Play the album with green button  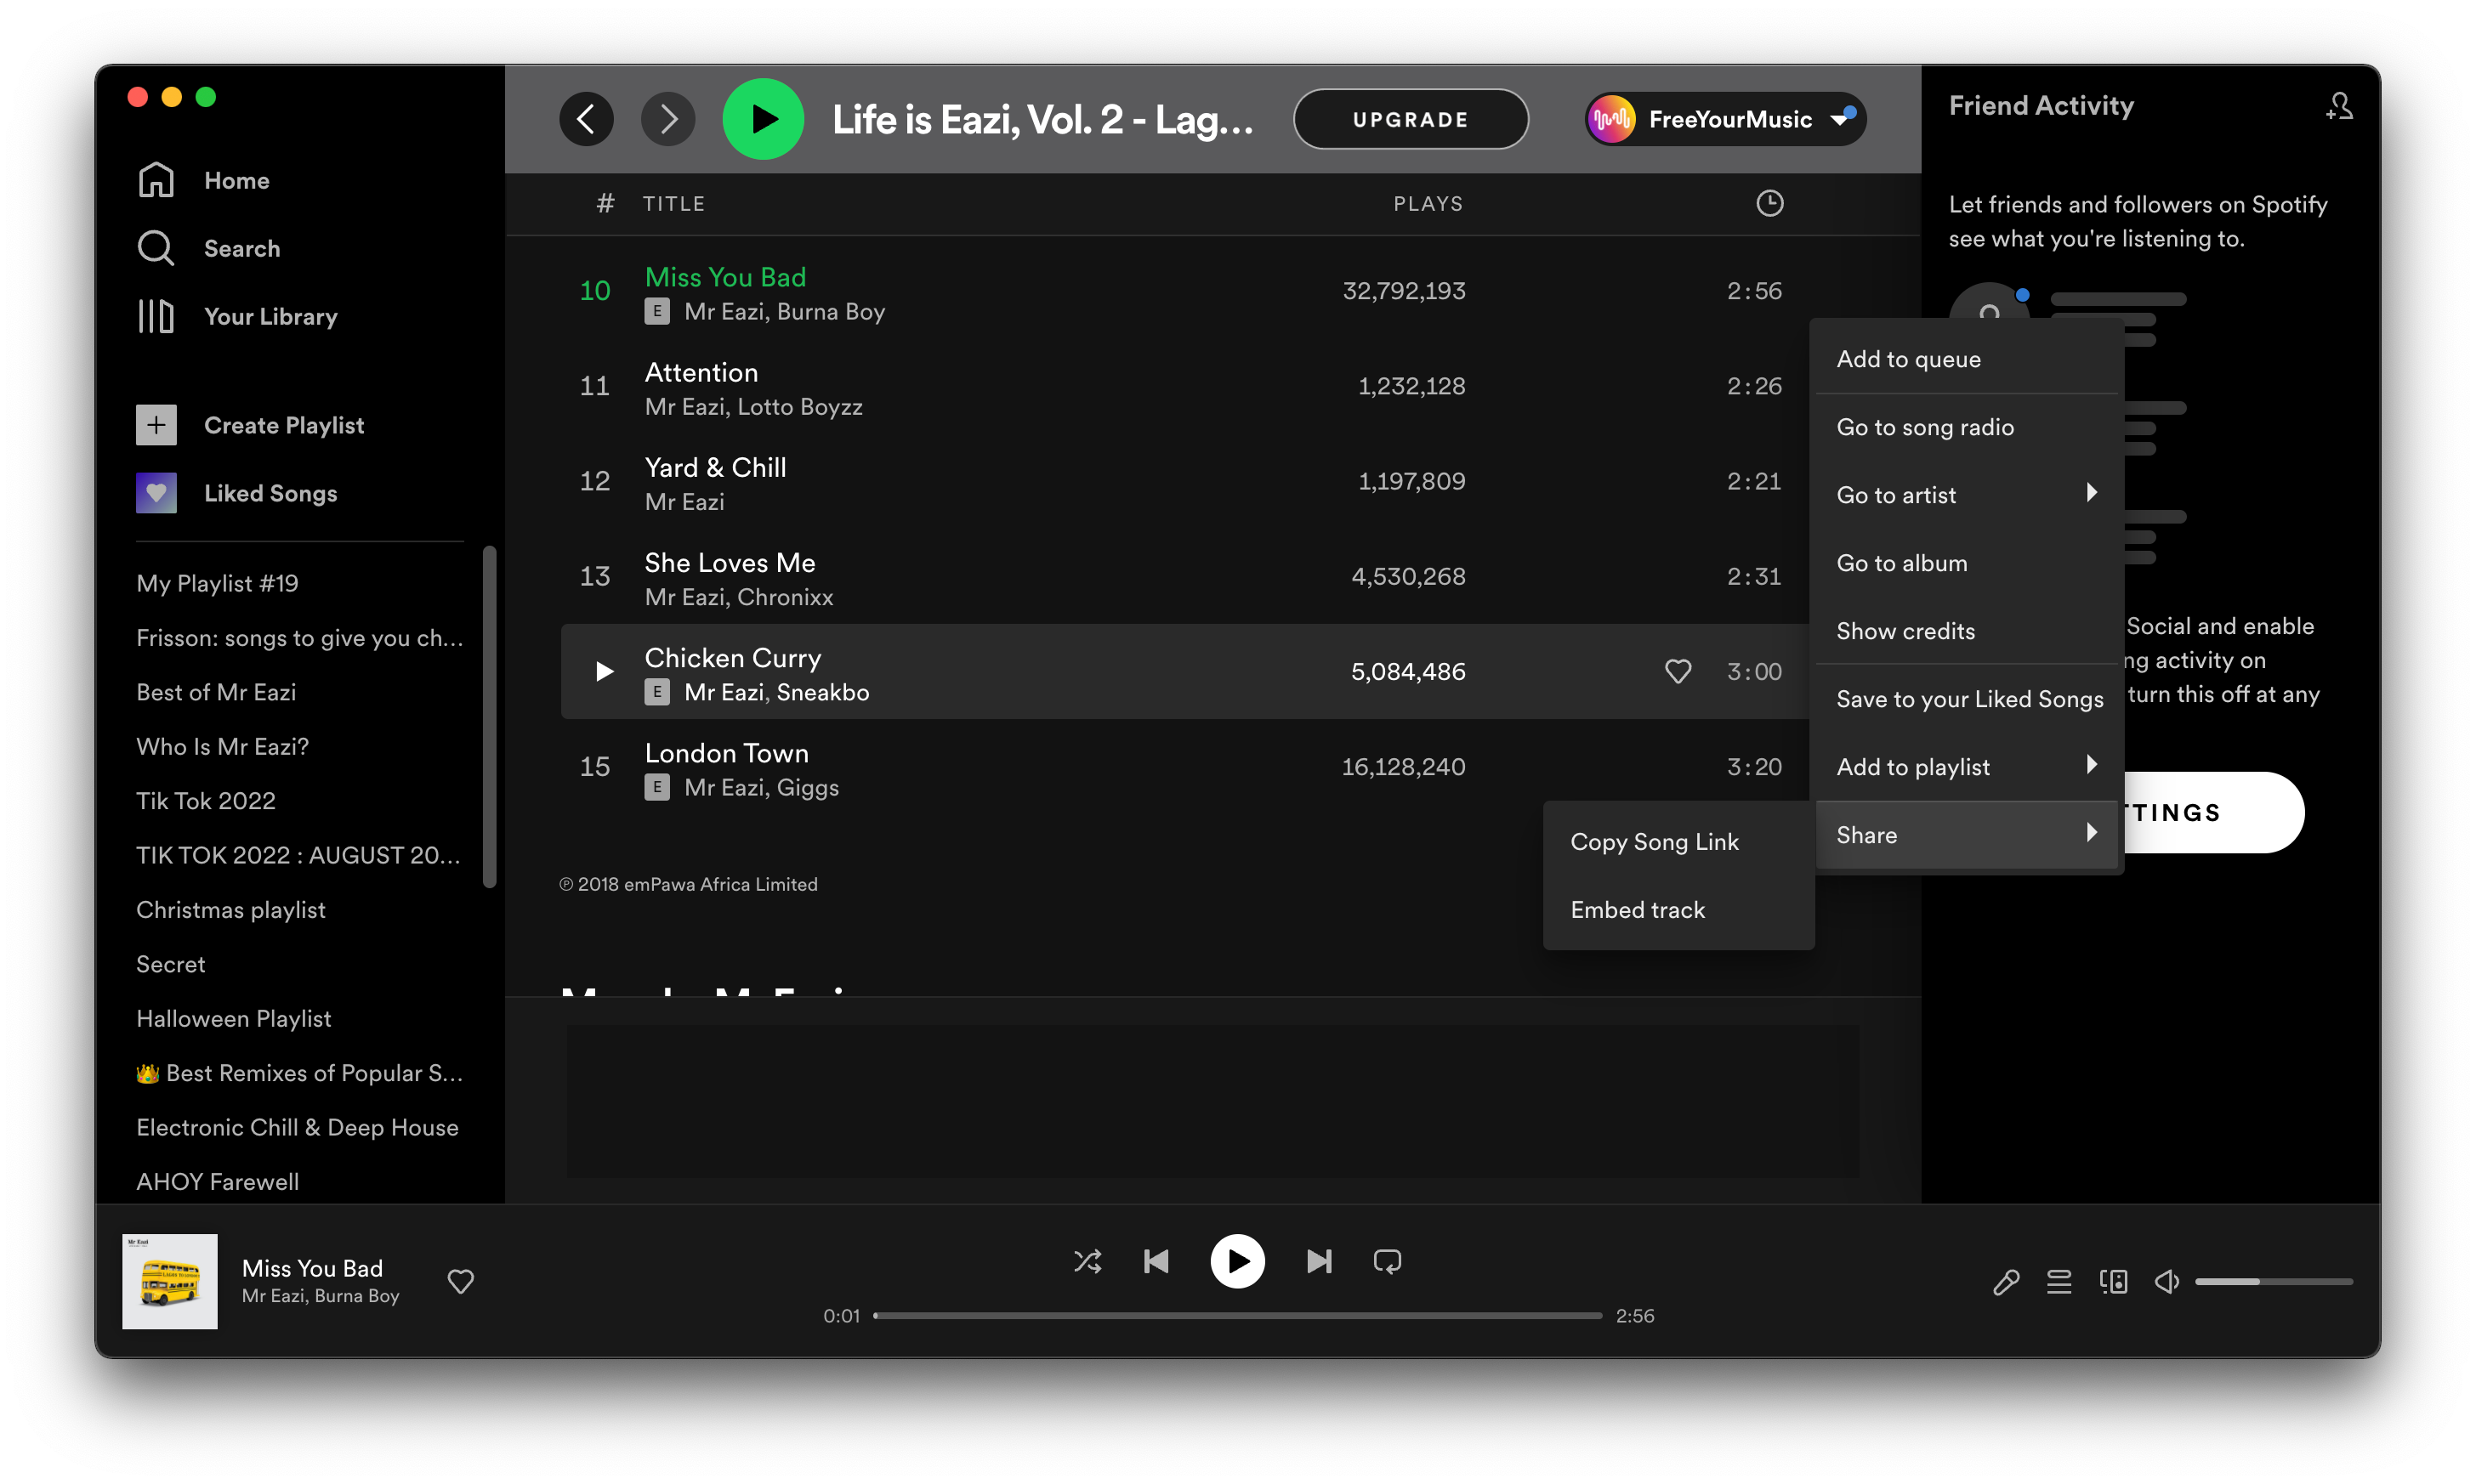(764, 119)
